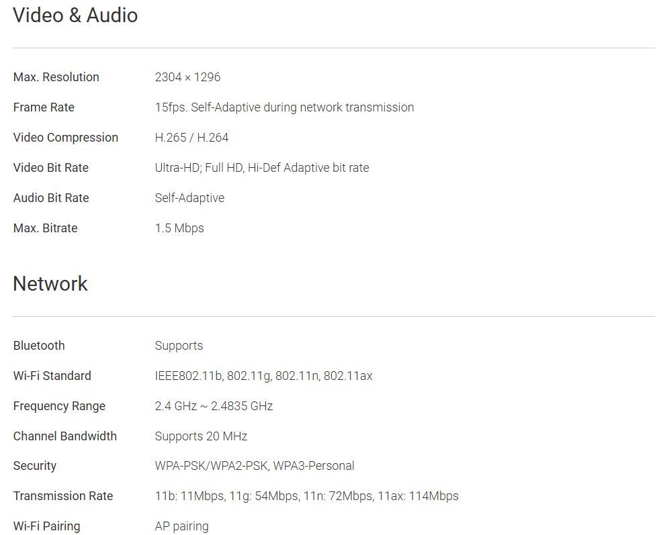The image size is (663, 535).
Task: Click the Video Compression label
Action: 65,138
